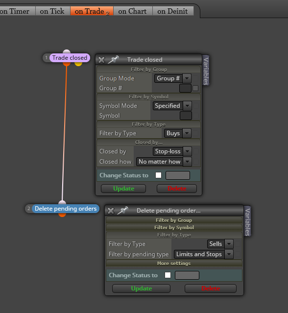Open the Symbol Mode dropdown
This screenshot has height=313, width=288.
(172, 106)
